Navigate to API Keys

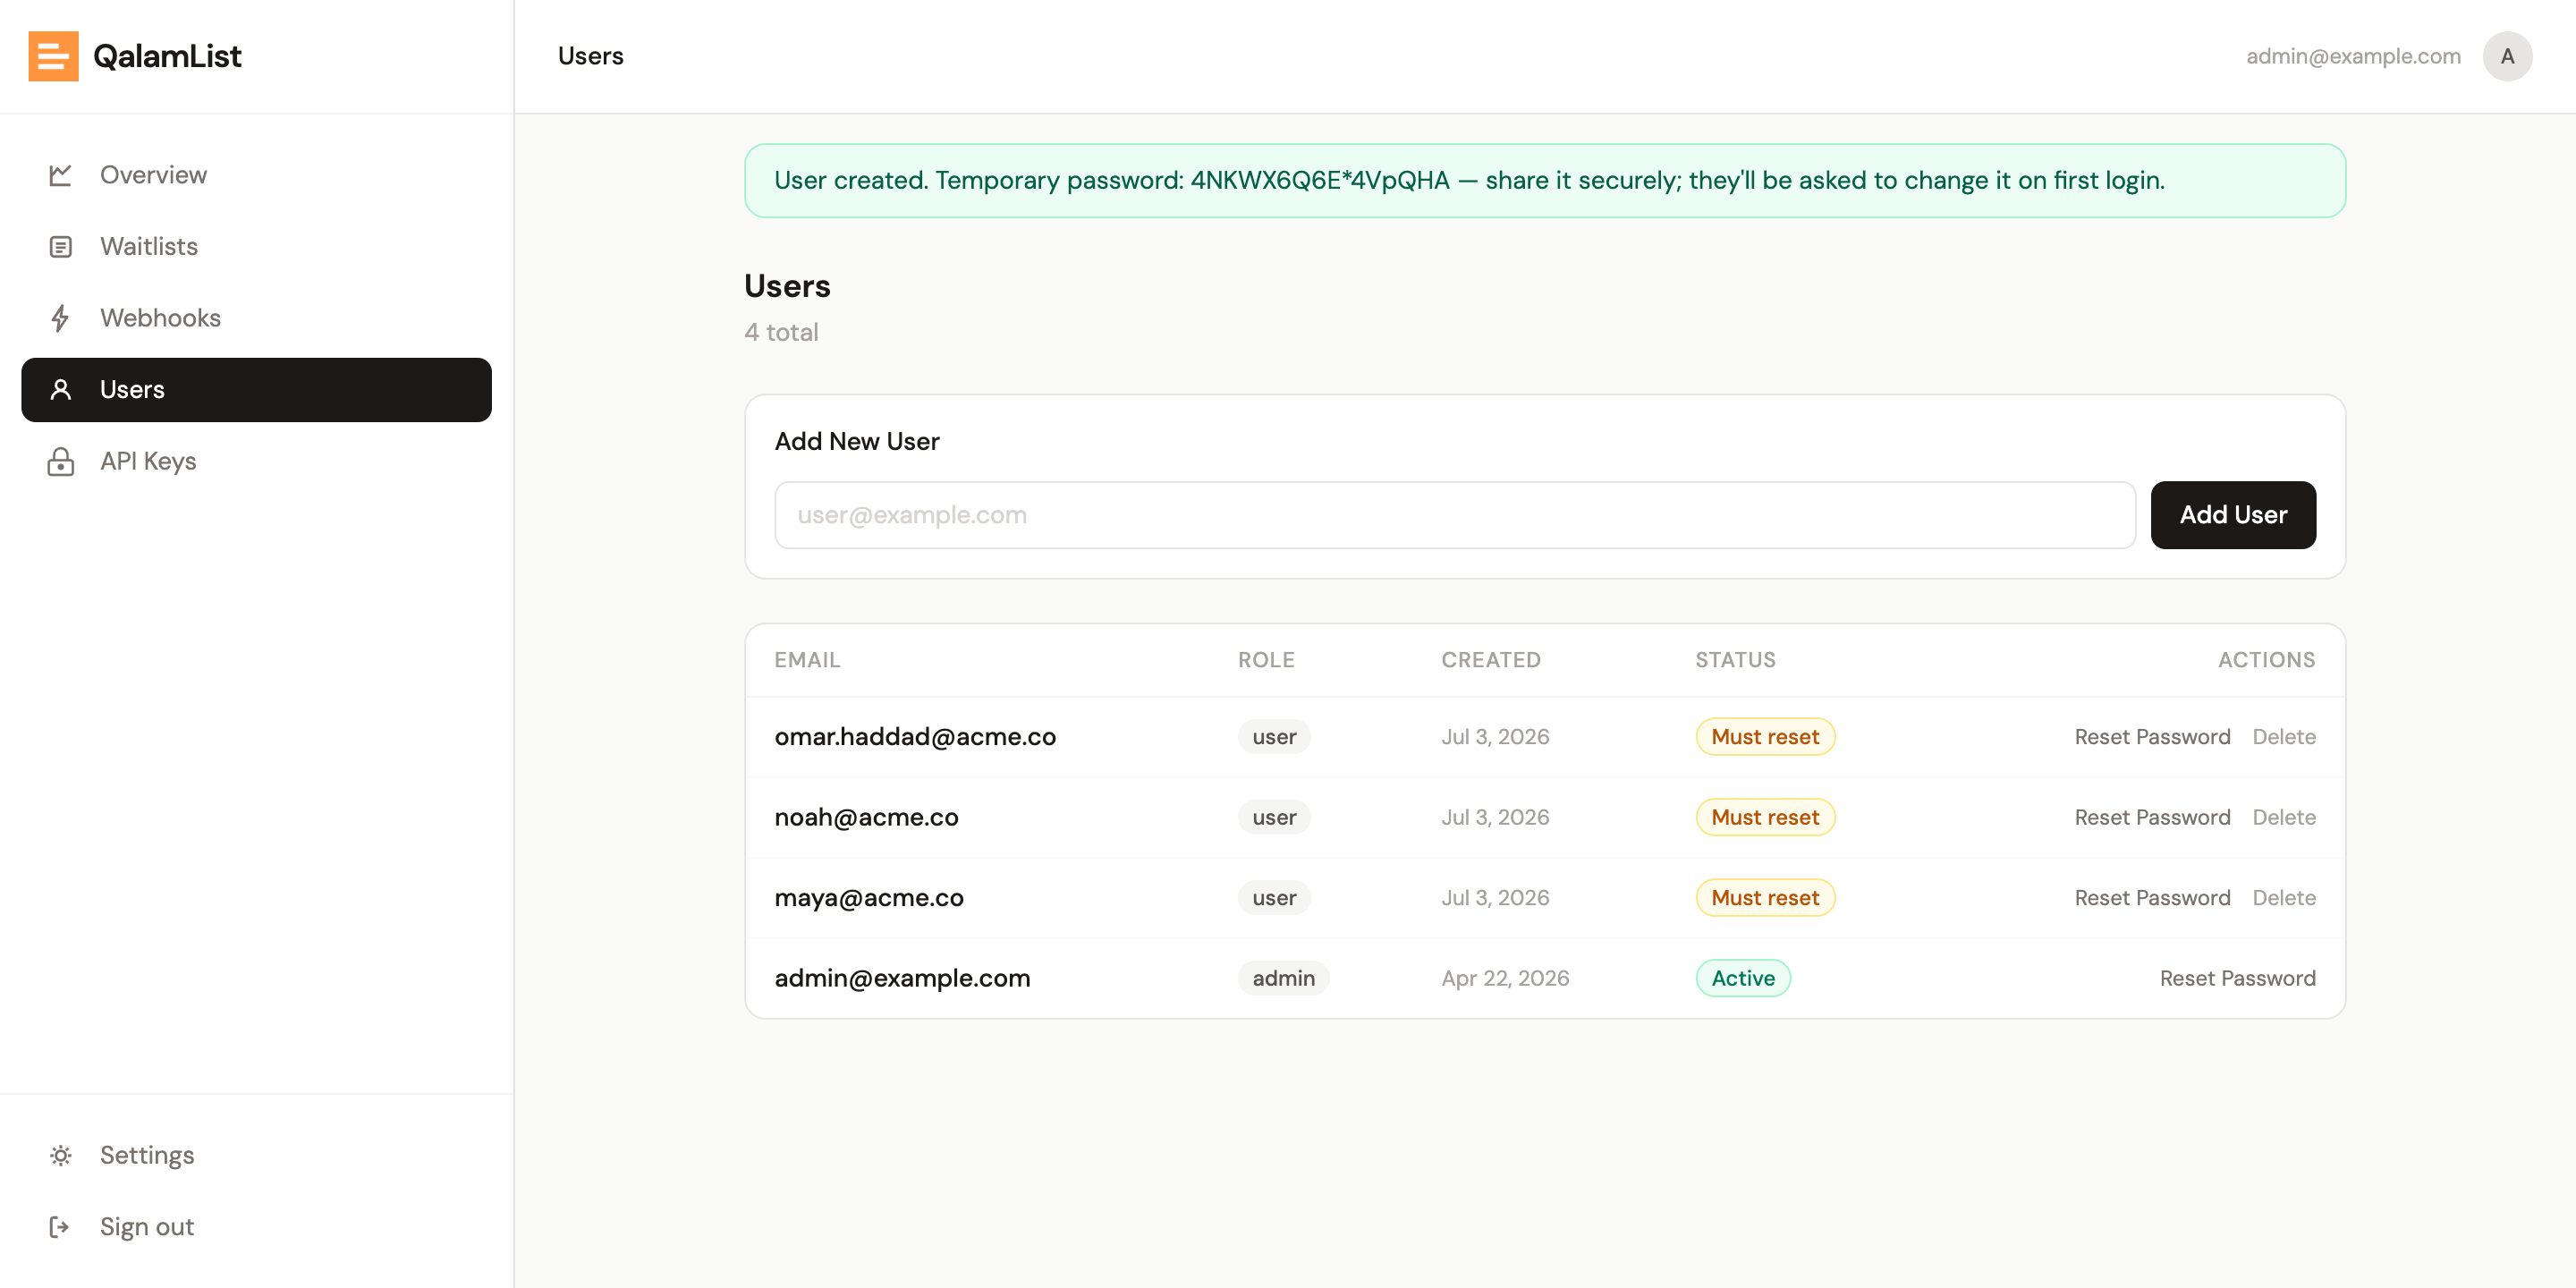pos(256,461)
